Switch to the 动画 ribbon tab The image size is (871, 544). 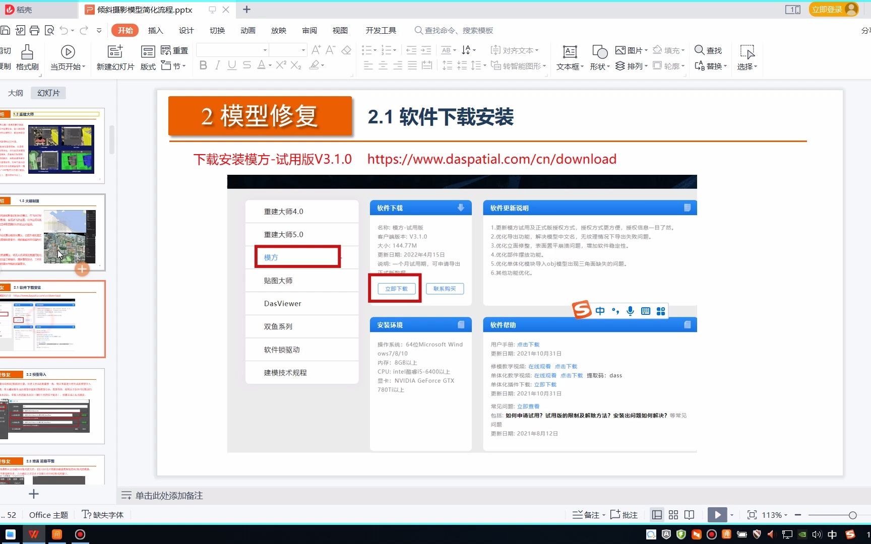247,30
